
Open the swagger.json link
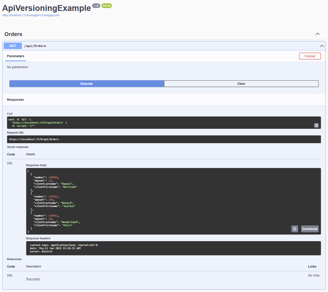pyautogui.click(x=31, y=15)
